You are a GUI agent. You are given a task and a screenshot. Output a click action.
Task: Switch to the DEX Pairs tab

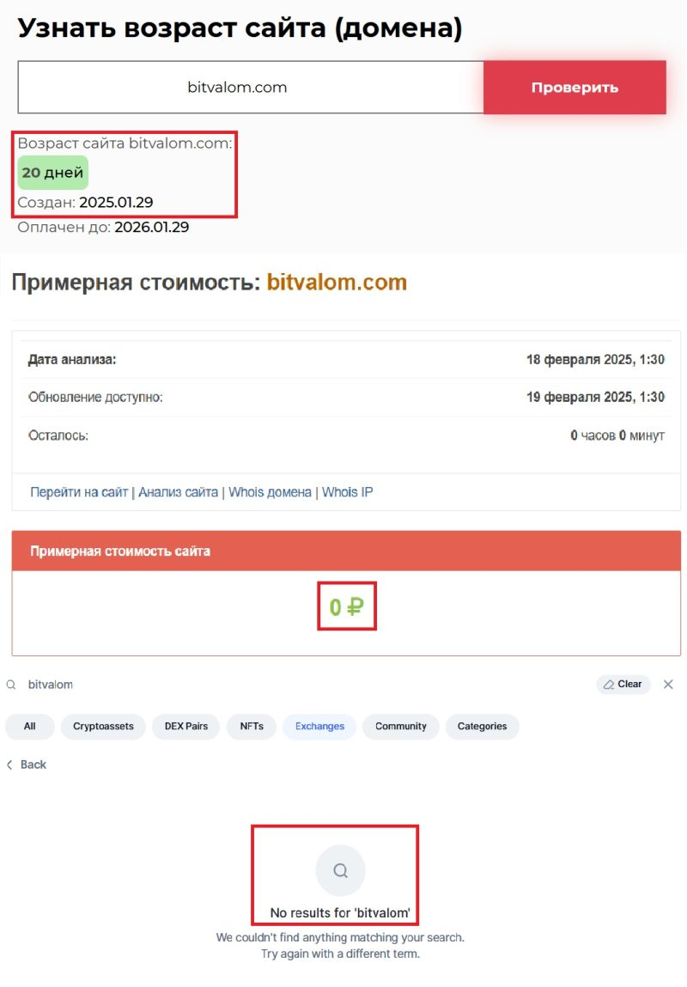tap(185, 727)
